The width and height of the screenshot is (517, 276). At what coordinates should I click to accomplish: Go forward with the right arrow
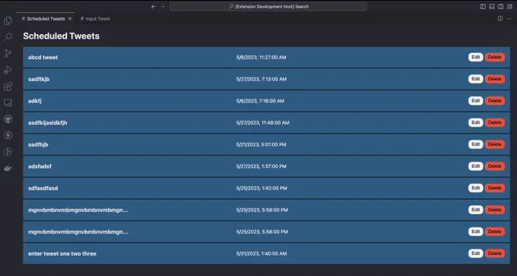[163, 7]
